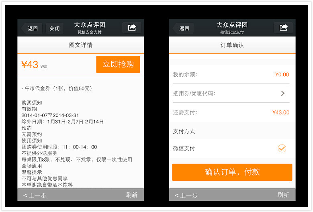Tap the 每桌限用8张 rule line
This screenshot has width=313, height=212.
pos(77,159)
